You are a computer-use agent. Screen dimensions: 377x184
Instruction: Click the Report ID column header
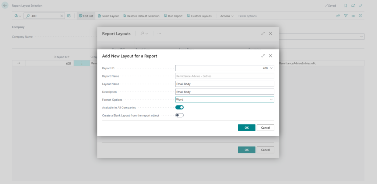(x=62, y=57)
